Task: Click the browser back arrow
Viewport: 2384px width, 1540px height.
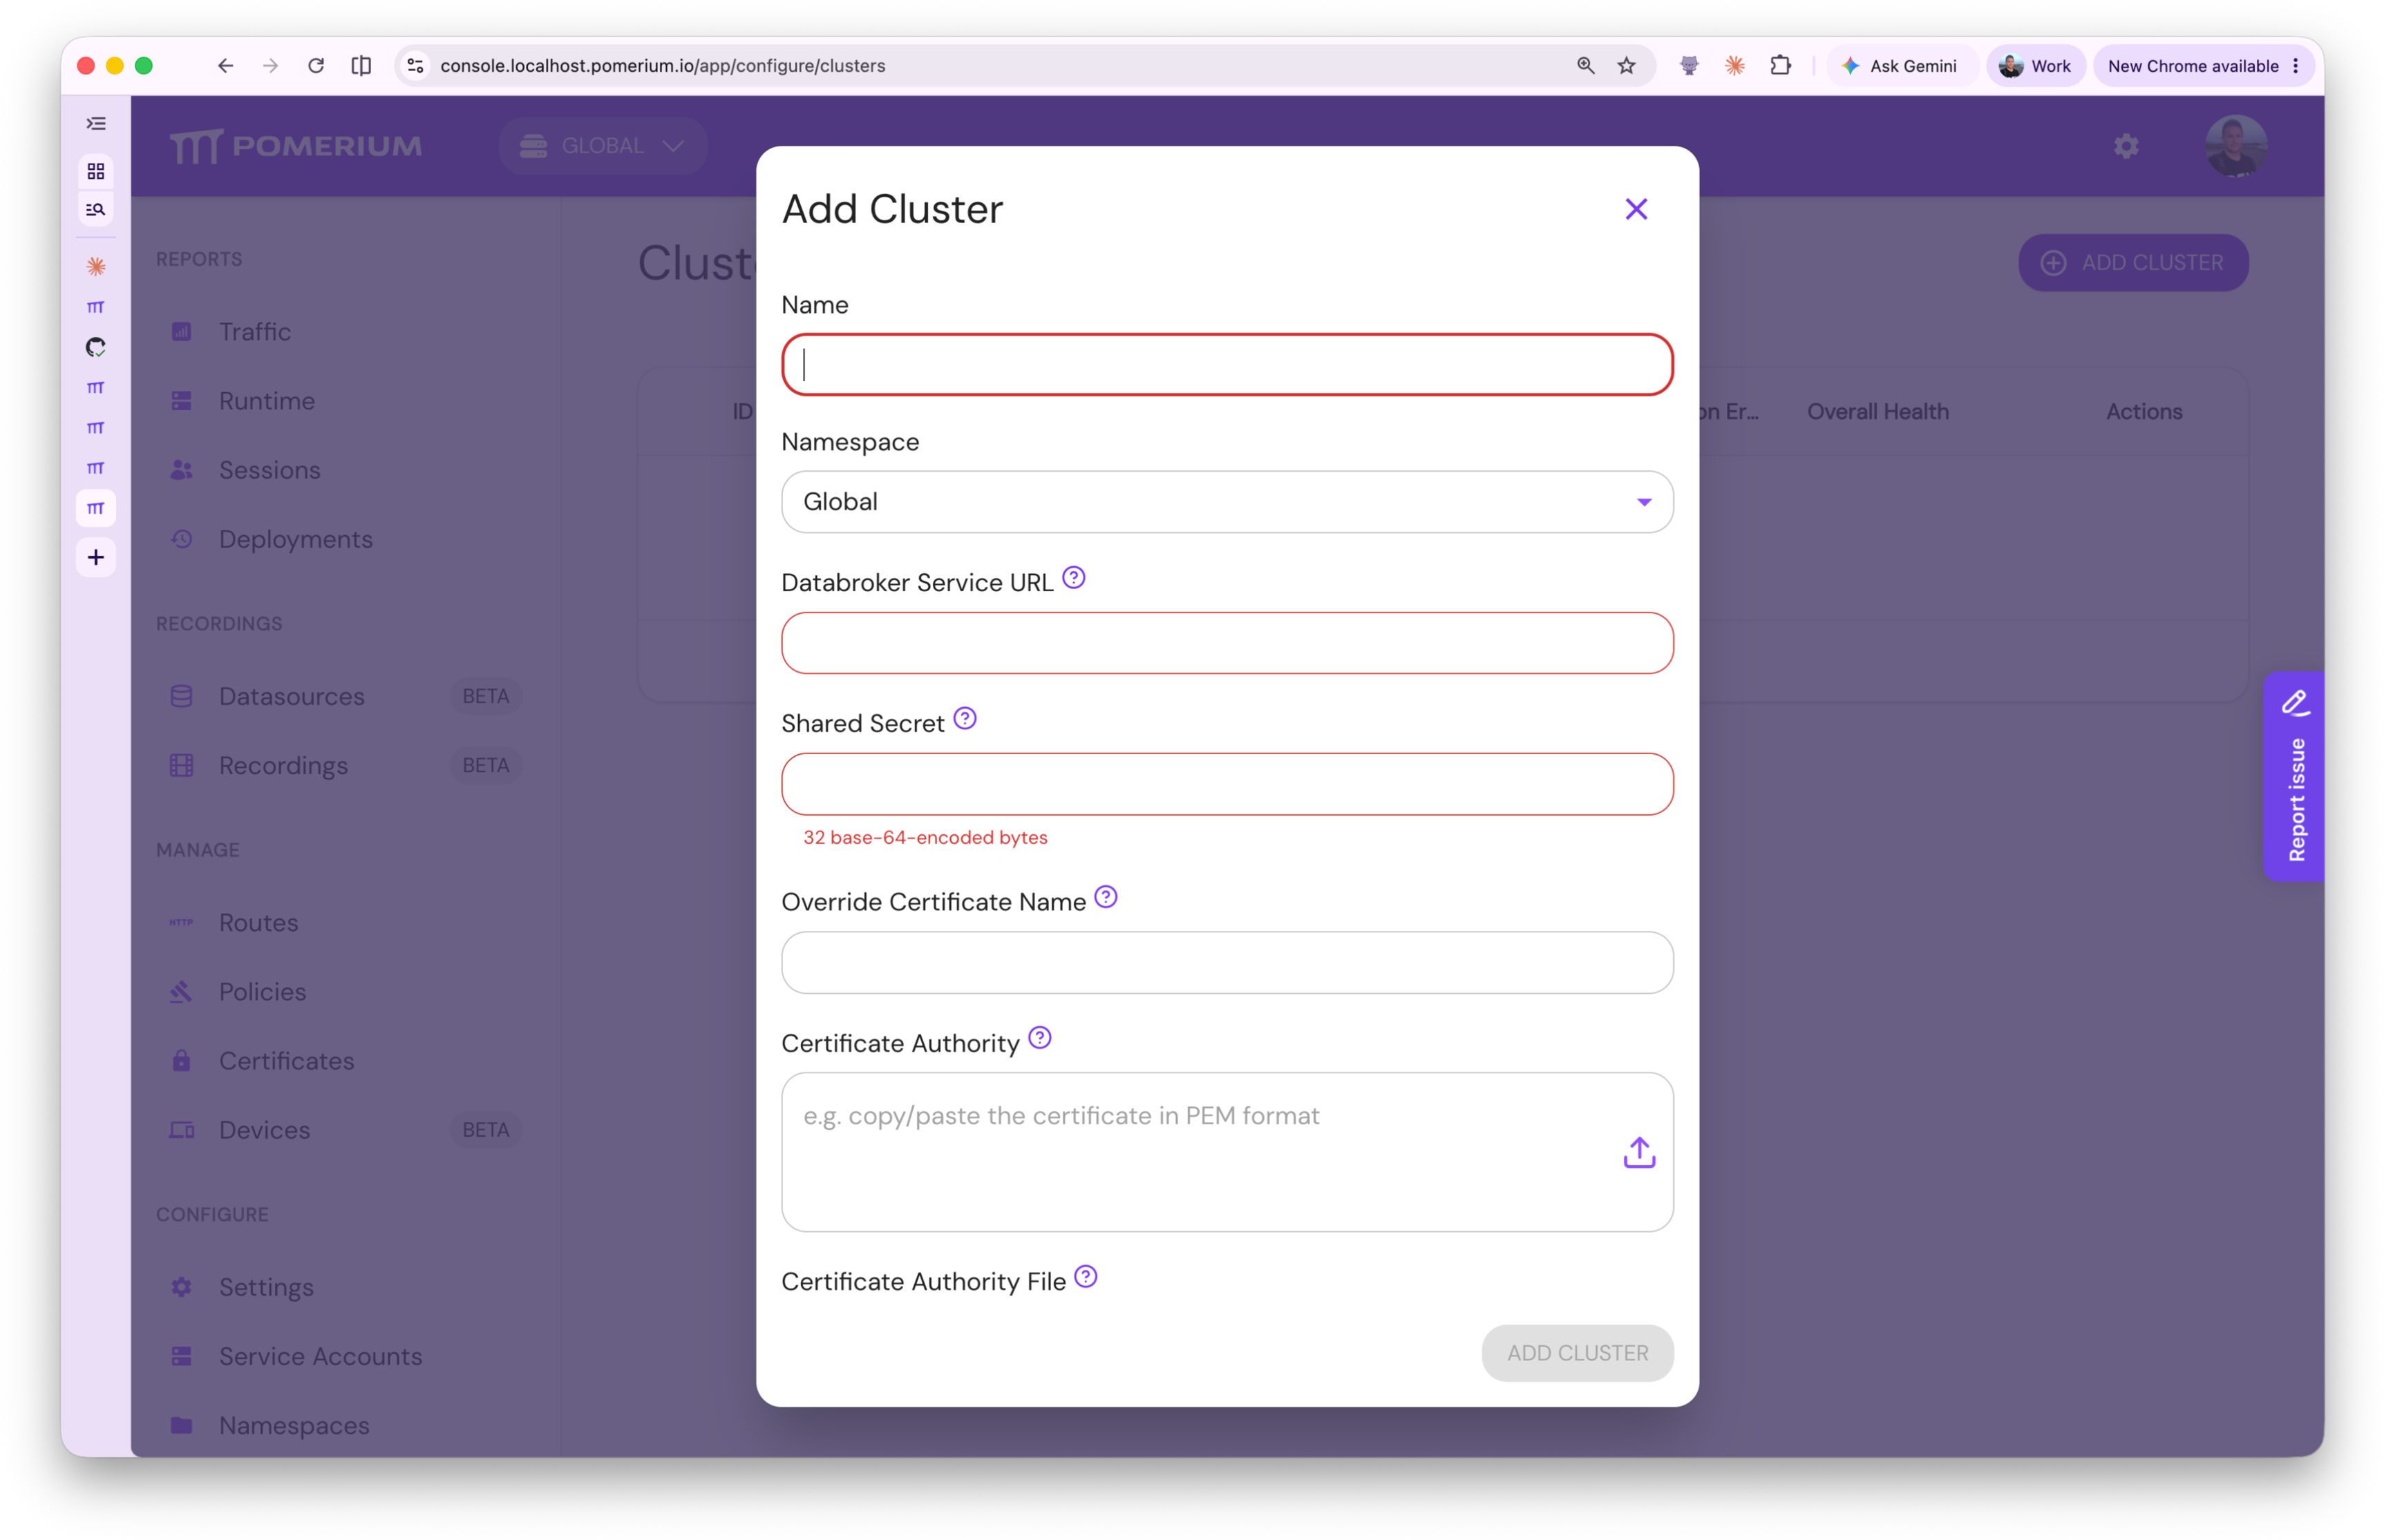Action: pyautogui.click(x=225, y=66)
